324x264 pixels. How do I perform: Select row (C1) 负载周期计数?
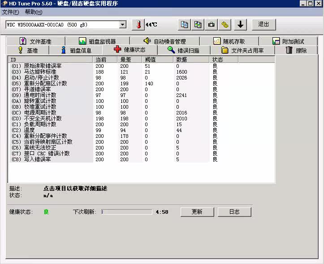click(142, 124)
